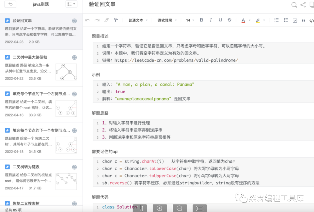
Task: Open the search icon at top right
Action: (x=294, y=5)
